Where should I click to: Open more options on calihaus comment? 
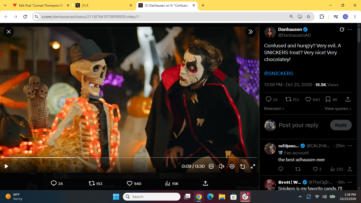tap(350, 146)
